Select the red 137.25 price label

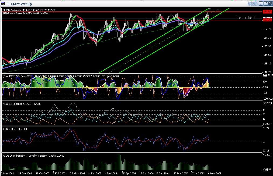tap(267, 20)
